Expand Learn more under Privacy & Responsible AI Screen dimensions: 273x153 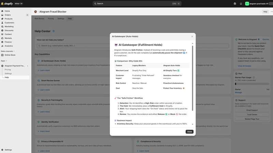44,151
